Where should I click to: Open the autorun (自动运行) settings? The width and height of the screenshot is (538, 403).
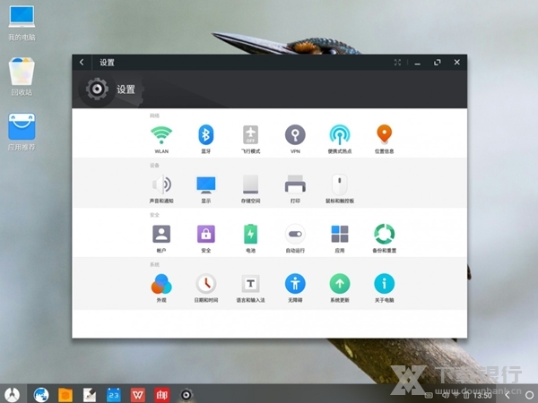(x=295, y=235)
